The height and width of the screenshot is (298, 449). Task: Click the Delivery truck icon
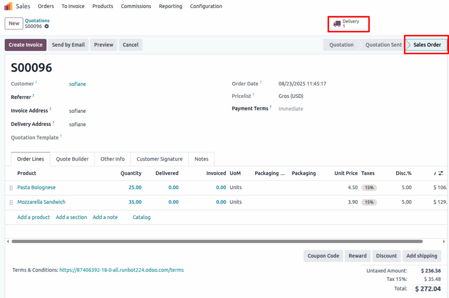coord(337,24)
